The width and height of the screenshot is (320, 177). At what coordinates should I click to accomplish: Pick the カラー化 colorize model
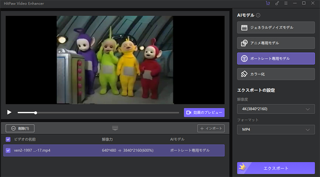click(x=276, y=74)
